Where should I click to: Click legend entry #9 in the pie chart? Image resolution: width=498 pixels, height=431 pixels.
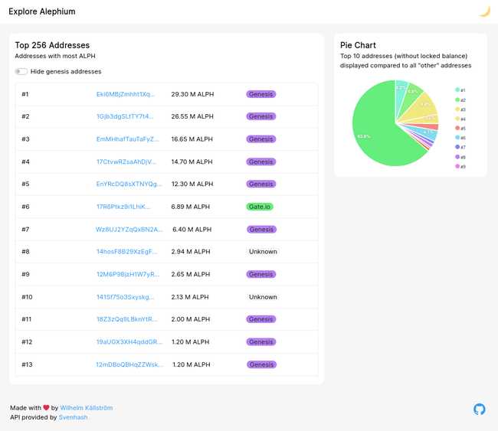(460, 166)
